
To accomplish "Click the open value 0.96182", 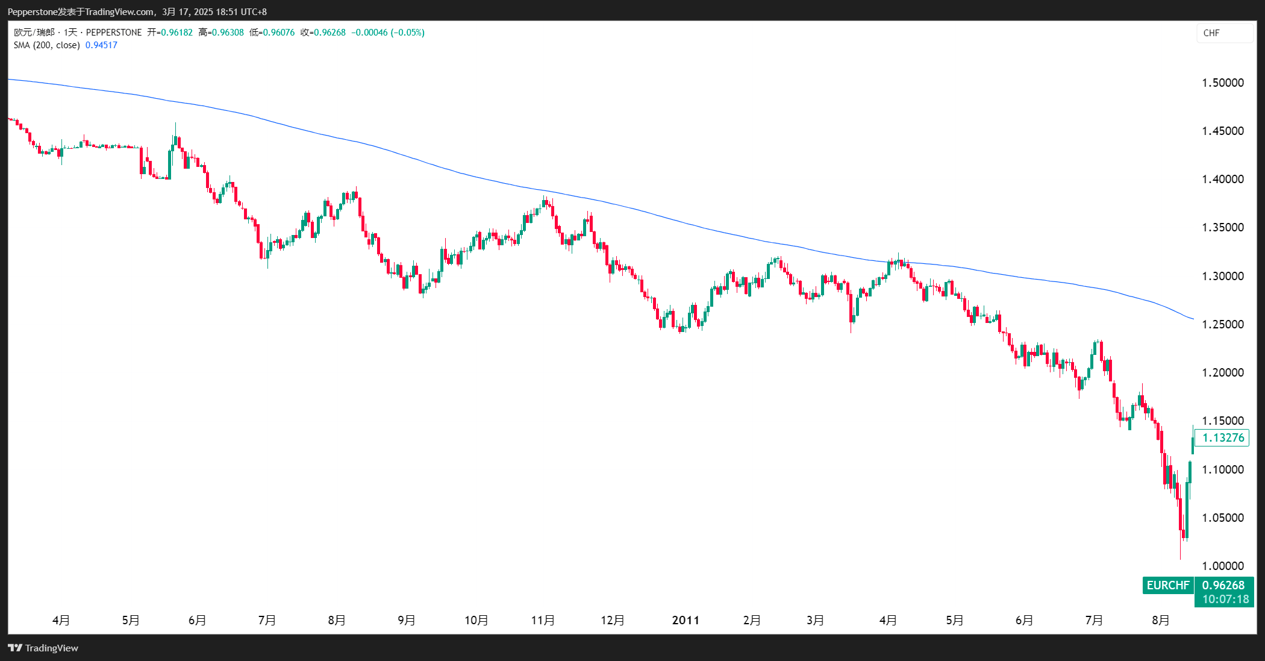I will 177,33.
